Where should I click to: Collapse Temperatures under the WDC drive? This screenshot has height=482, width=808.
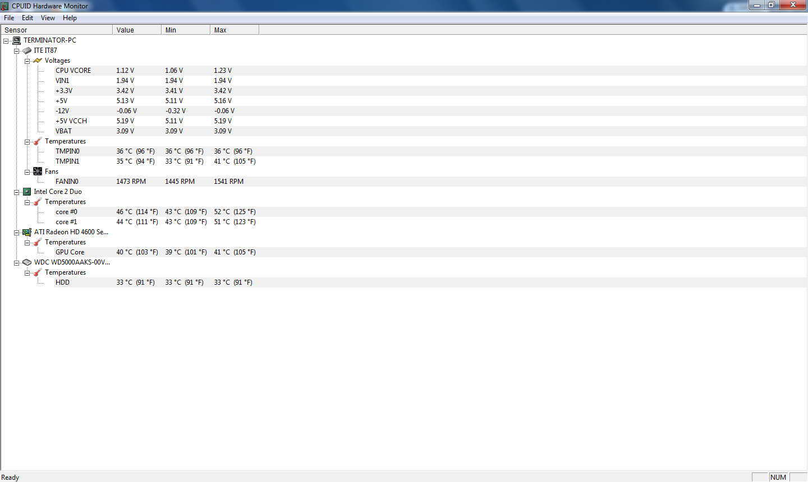27,273
